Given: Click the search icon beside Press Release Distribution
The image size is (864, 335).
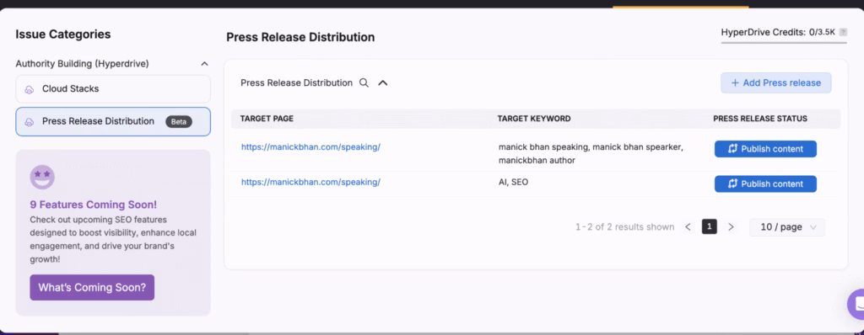Looking at the screenshot, I should coord(364,83).
